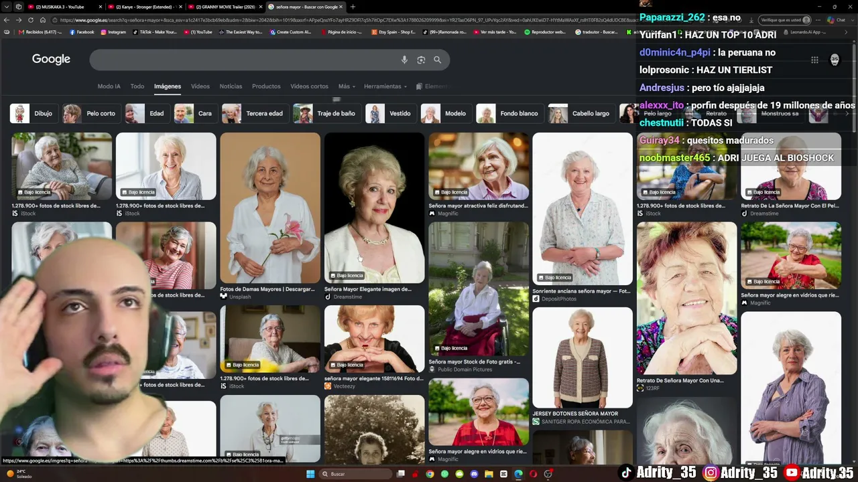Screen dimensions: 858x482
Task: Start voice search with the microphone icon
Action: [404, 60]
